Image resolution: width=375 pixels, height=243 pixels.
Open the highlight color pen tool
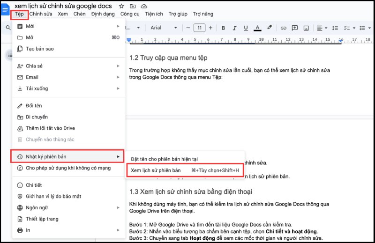point(269,28)
